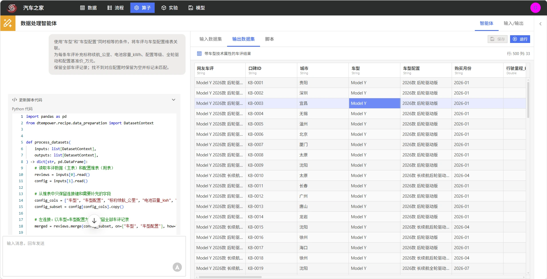
Task: Select the 算子 navigation tab
Action: [142, 8]
